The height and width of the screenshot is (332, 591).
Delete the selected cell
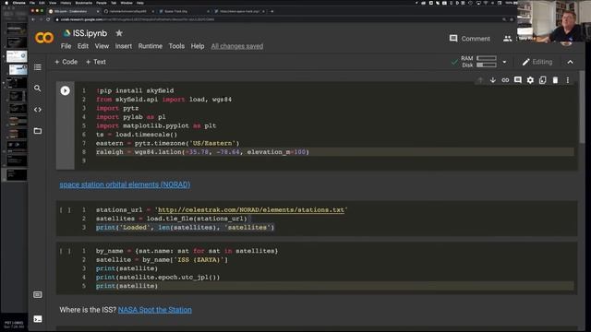(x=555, y=80)
